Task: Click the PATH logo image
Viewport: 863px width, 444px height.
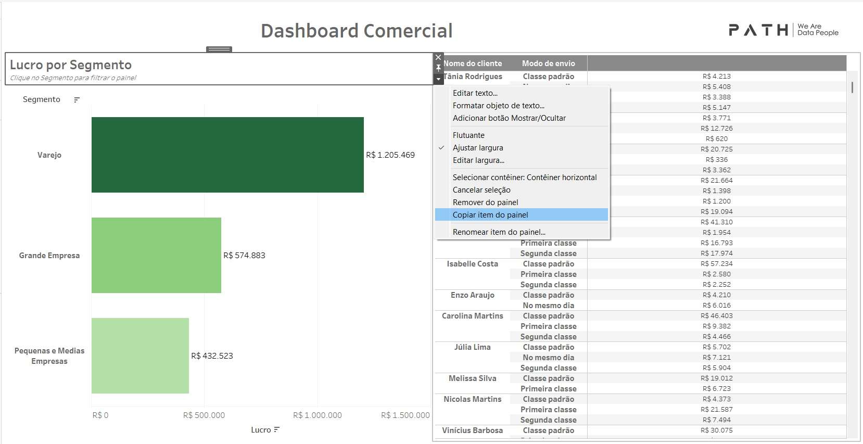Action: 783,30
